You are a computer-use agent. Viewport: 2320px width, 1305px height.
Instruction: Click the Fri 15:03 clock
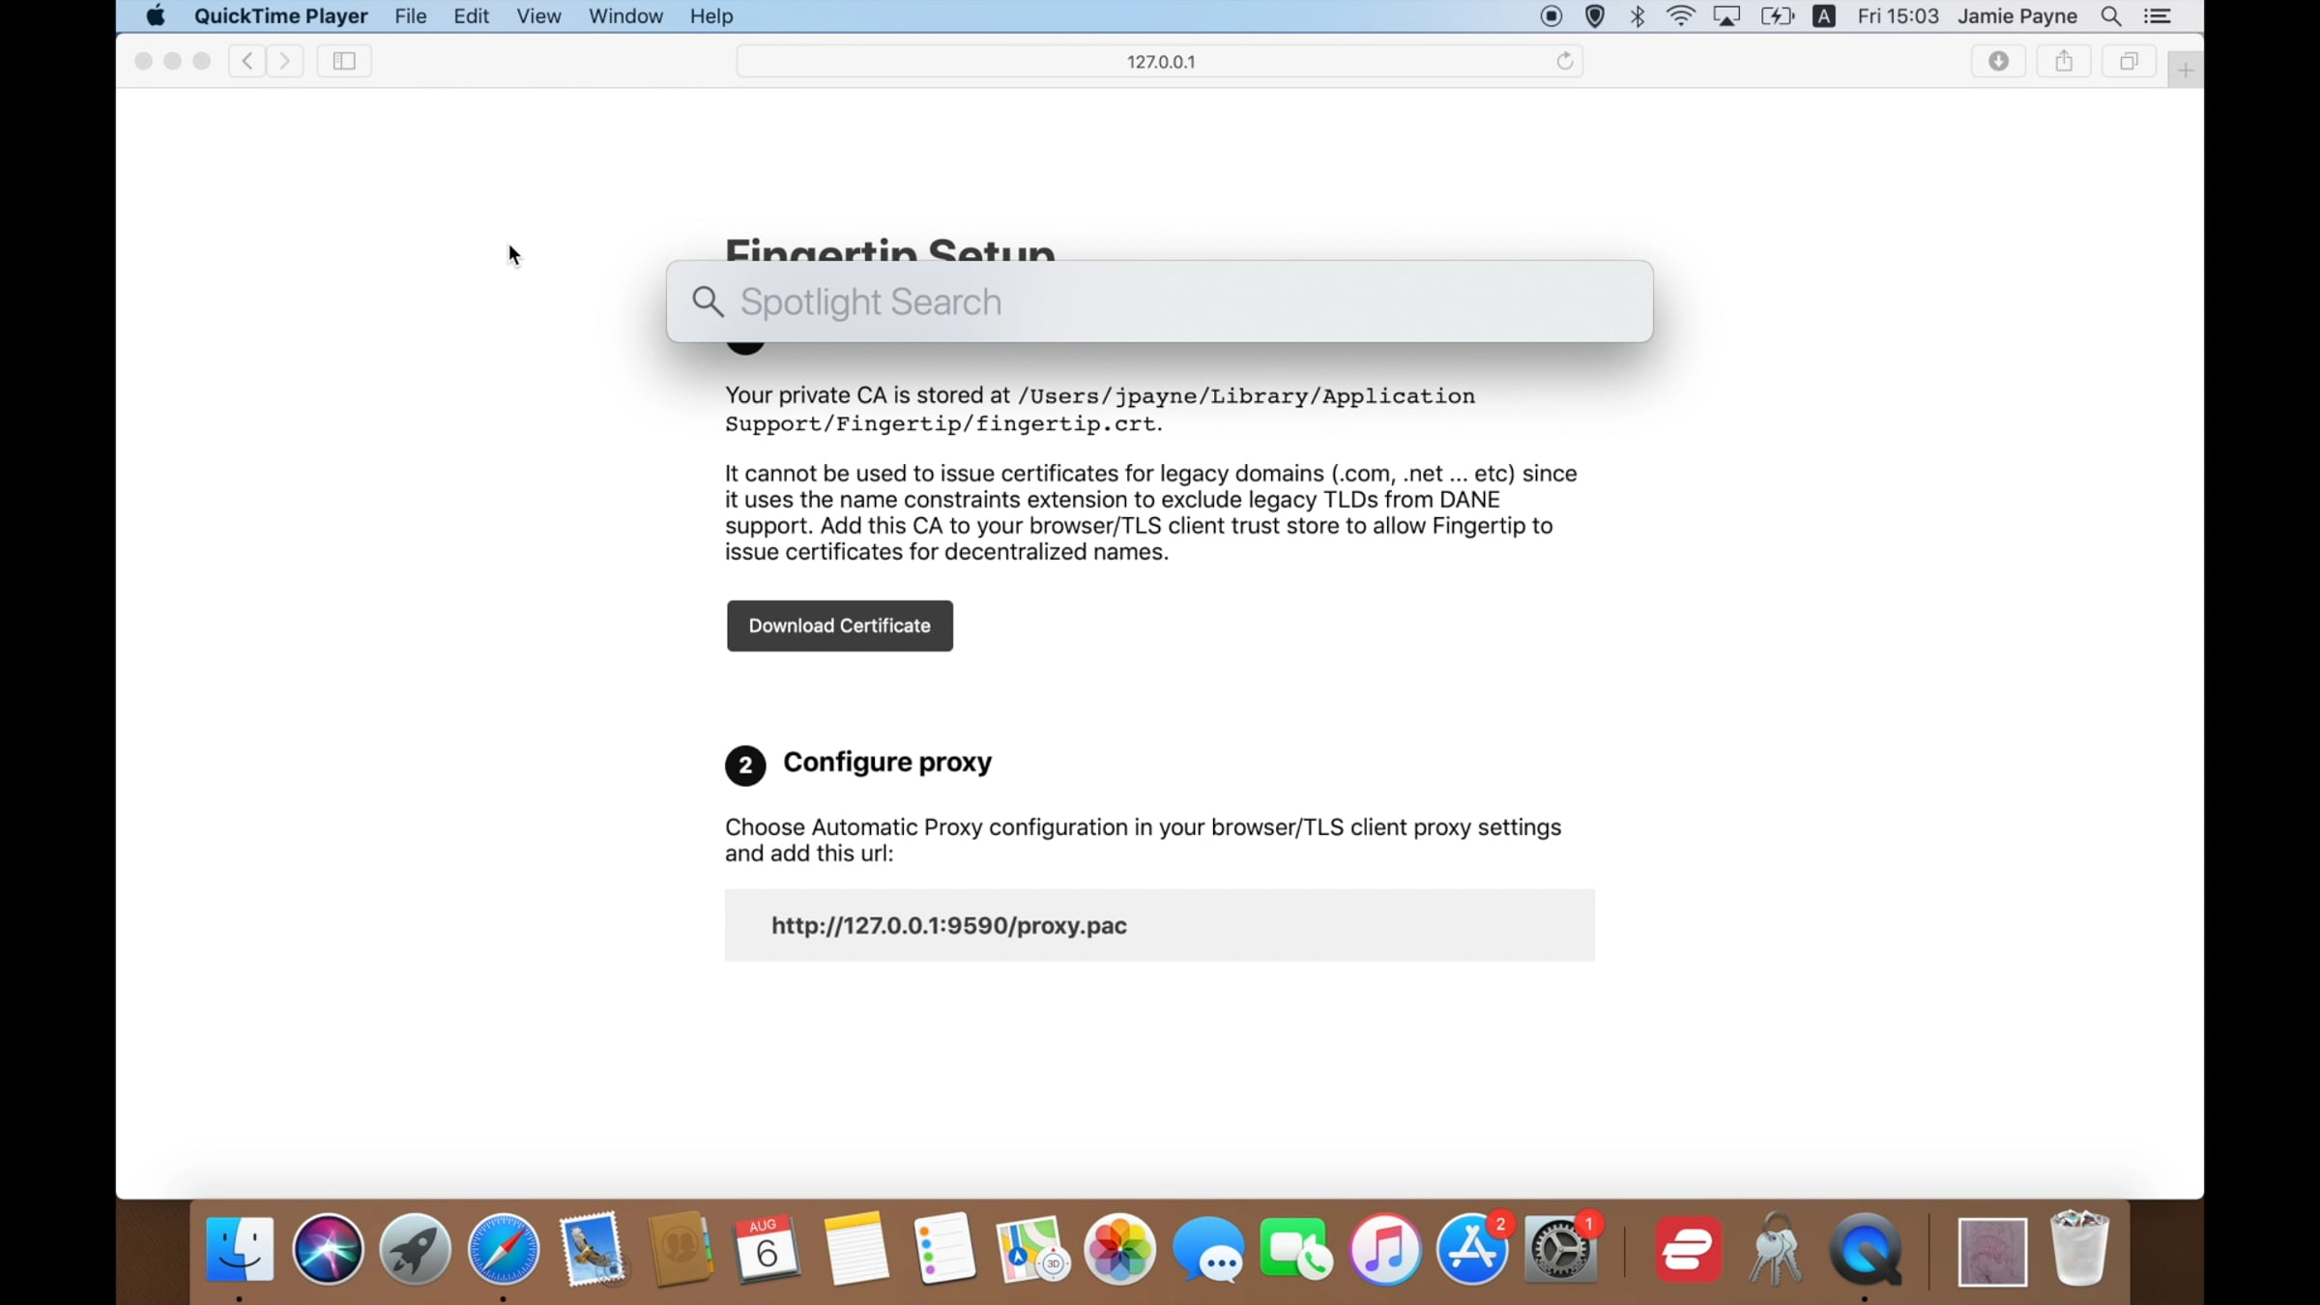(x=1899, y=16)
